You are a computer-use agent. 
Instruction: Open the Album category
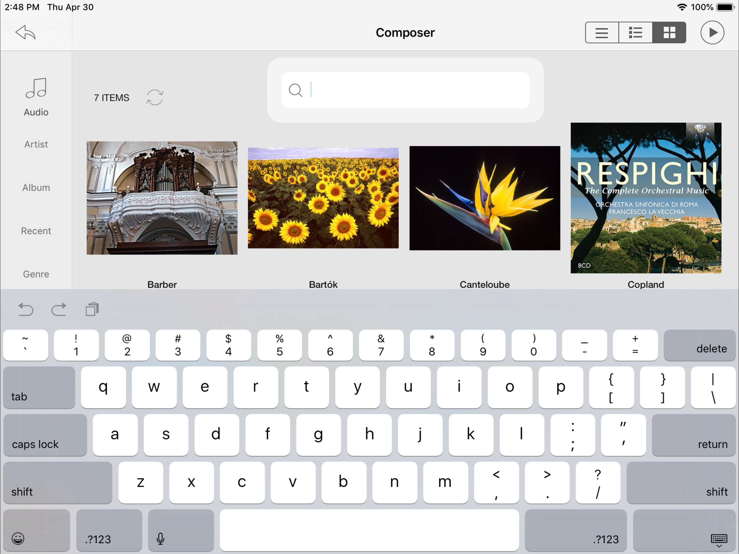click(36, 187)
